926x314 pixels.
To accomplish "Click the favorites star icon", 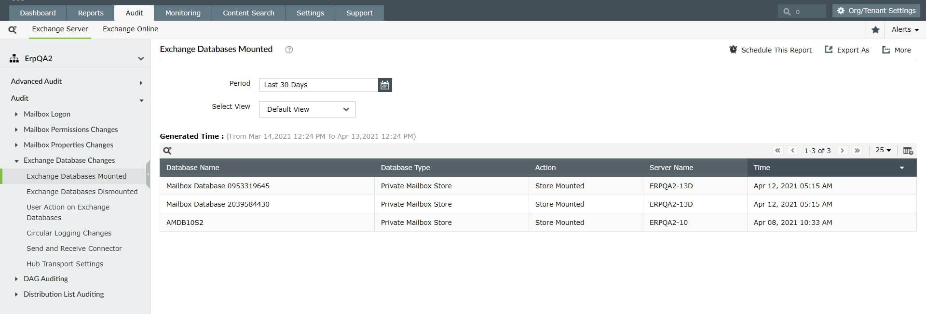I will pos(875,30).
